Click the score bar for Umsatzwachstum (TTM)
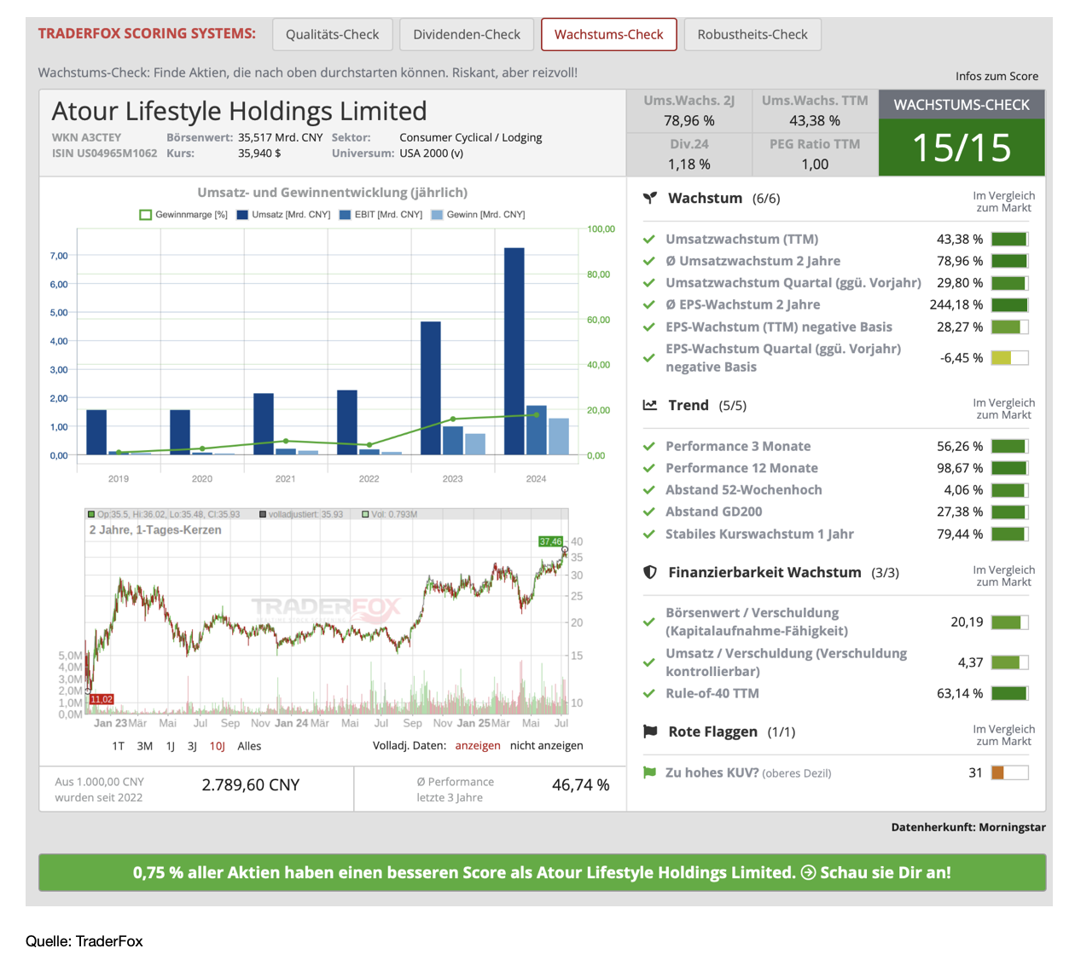The image size is (1075, 960). 1010,240
